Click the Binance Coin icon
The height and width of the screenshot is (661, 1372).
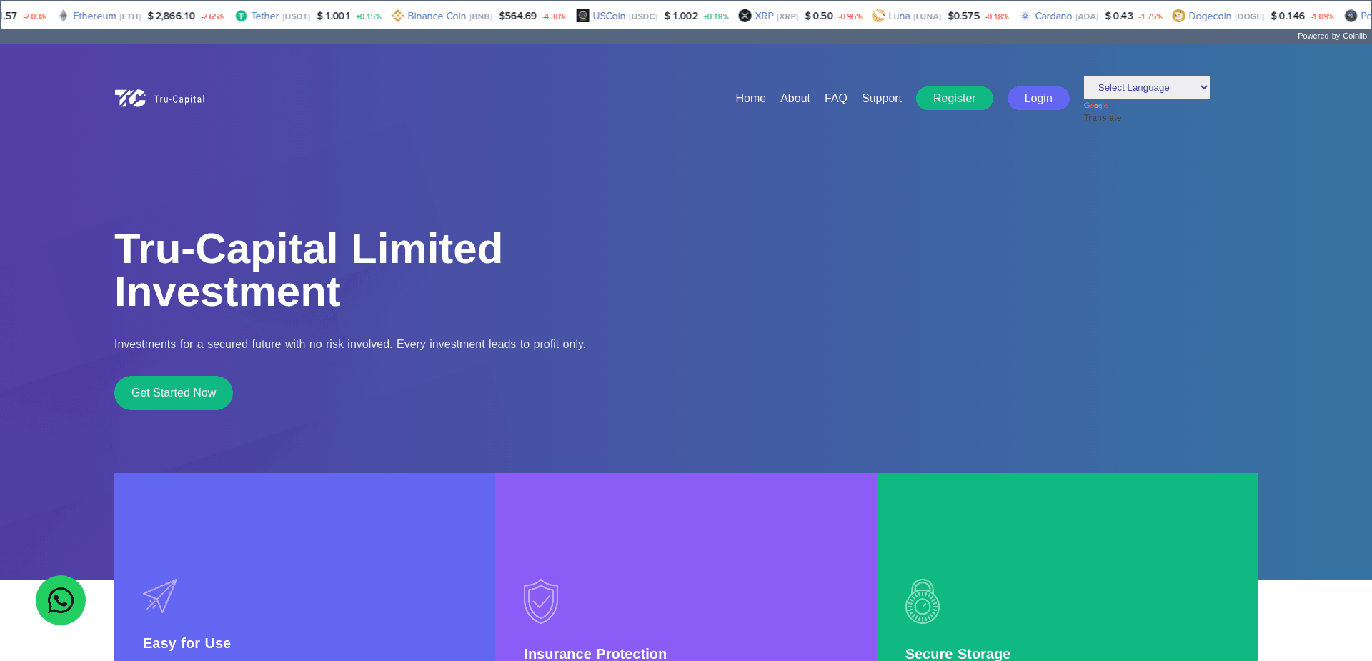click(x=397, y=14)
